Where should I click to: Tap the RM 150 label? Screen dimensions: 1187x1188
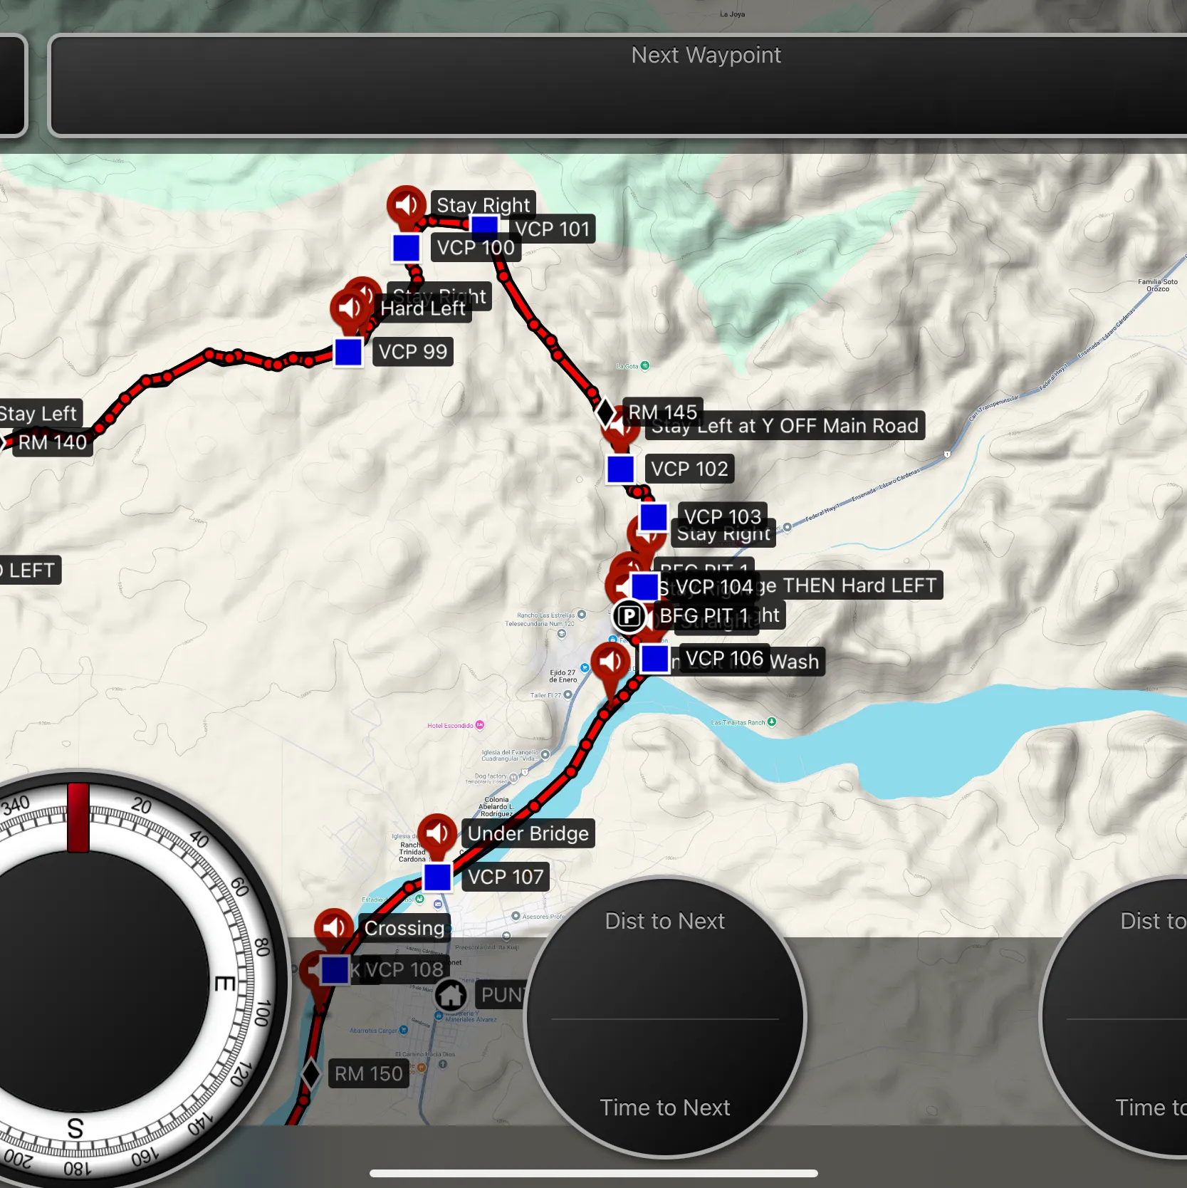[369, 1073]
